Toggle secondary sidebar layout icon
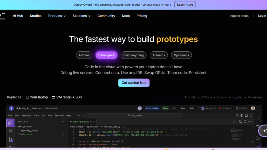The height and width of the screenshot is (150, 267). click(251, 115)
